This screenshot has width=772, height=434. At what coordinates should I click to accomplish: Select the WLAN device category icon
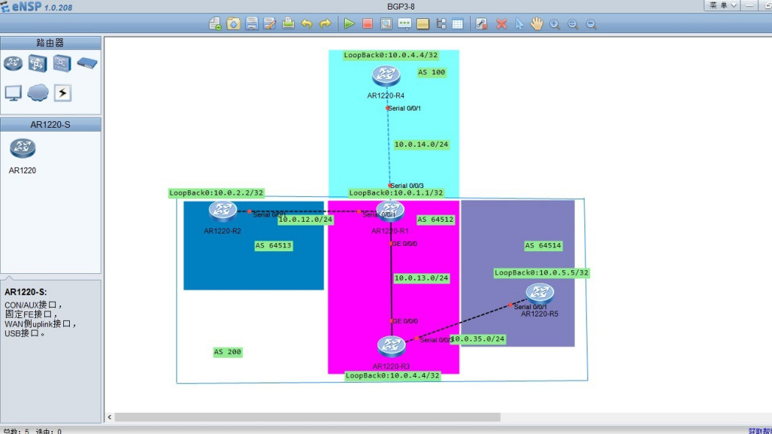[62, 63]
